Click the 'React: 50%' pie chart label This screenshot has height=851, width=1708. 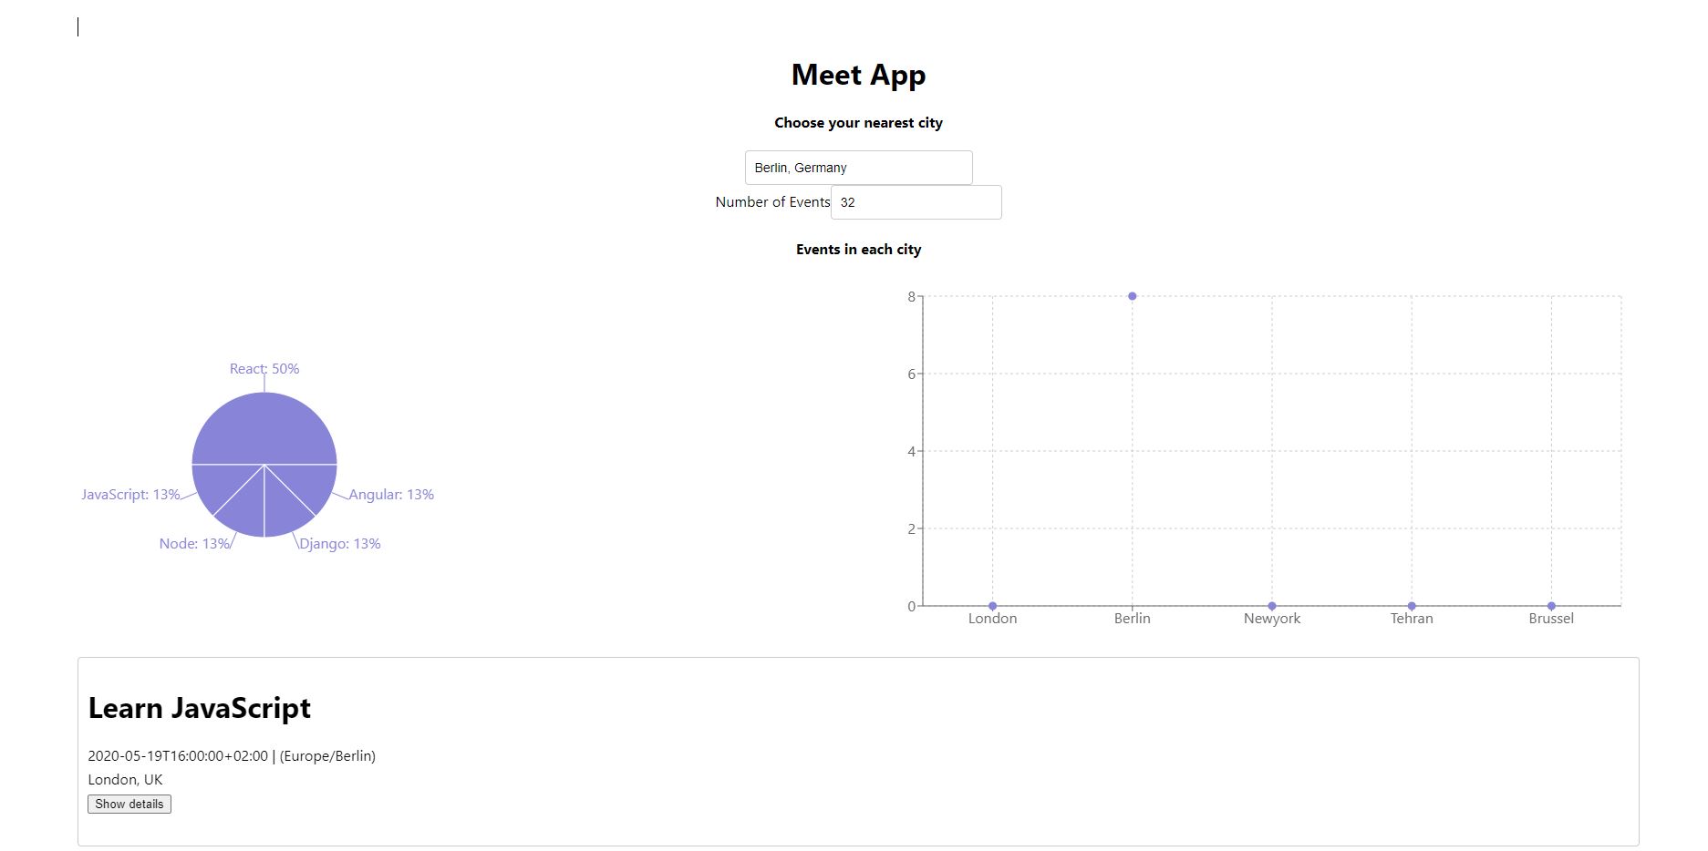tap(264, 368)
